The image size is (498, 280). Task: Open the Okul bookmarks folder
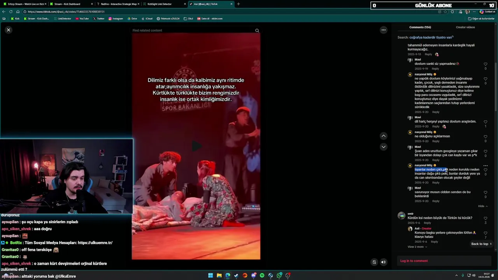pos(188,19)
